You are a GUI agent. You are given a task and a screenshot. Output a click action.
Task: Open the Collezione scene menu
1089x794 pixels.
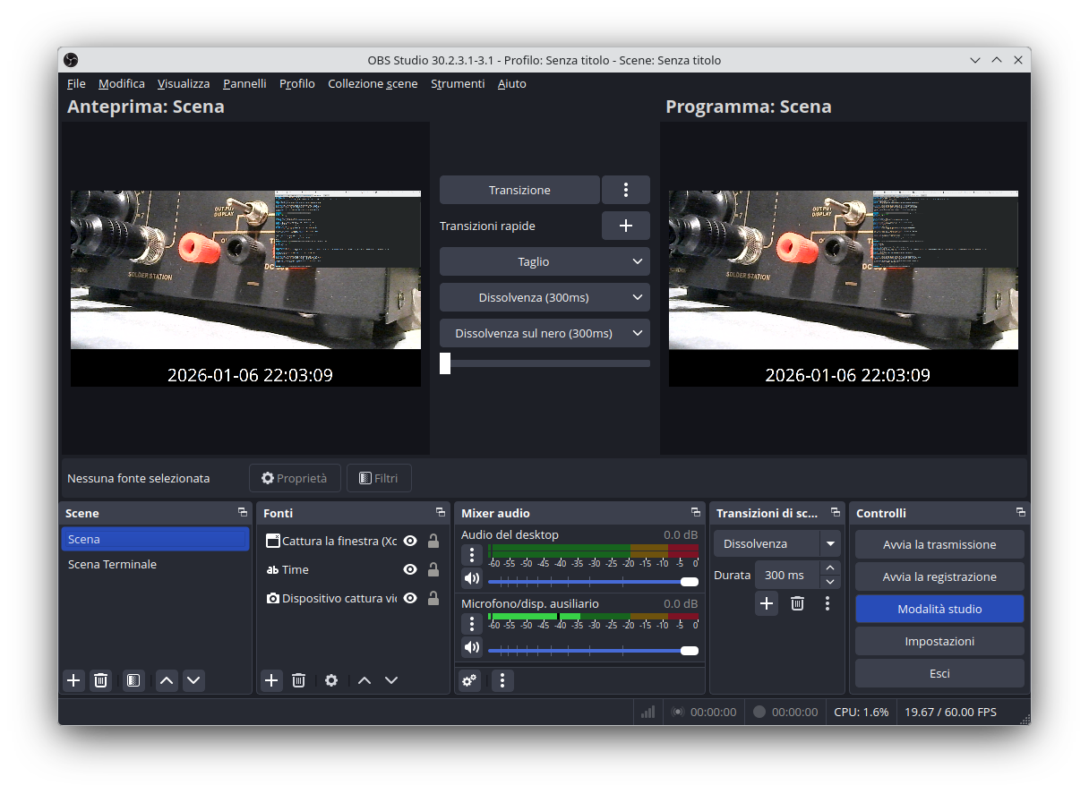tap(373, 83)
